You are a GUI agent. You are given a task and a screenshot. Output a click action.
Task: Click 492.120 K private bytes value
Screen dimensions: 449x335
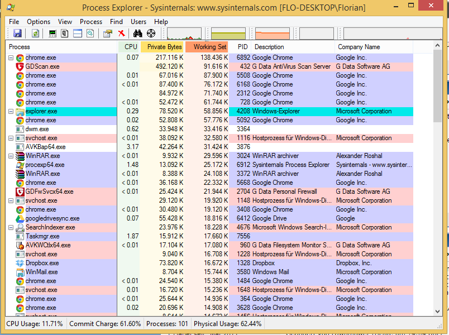pos(170,66)
